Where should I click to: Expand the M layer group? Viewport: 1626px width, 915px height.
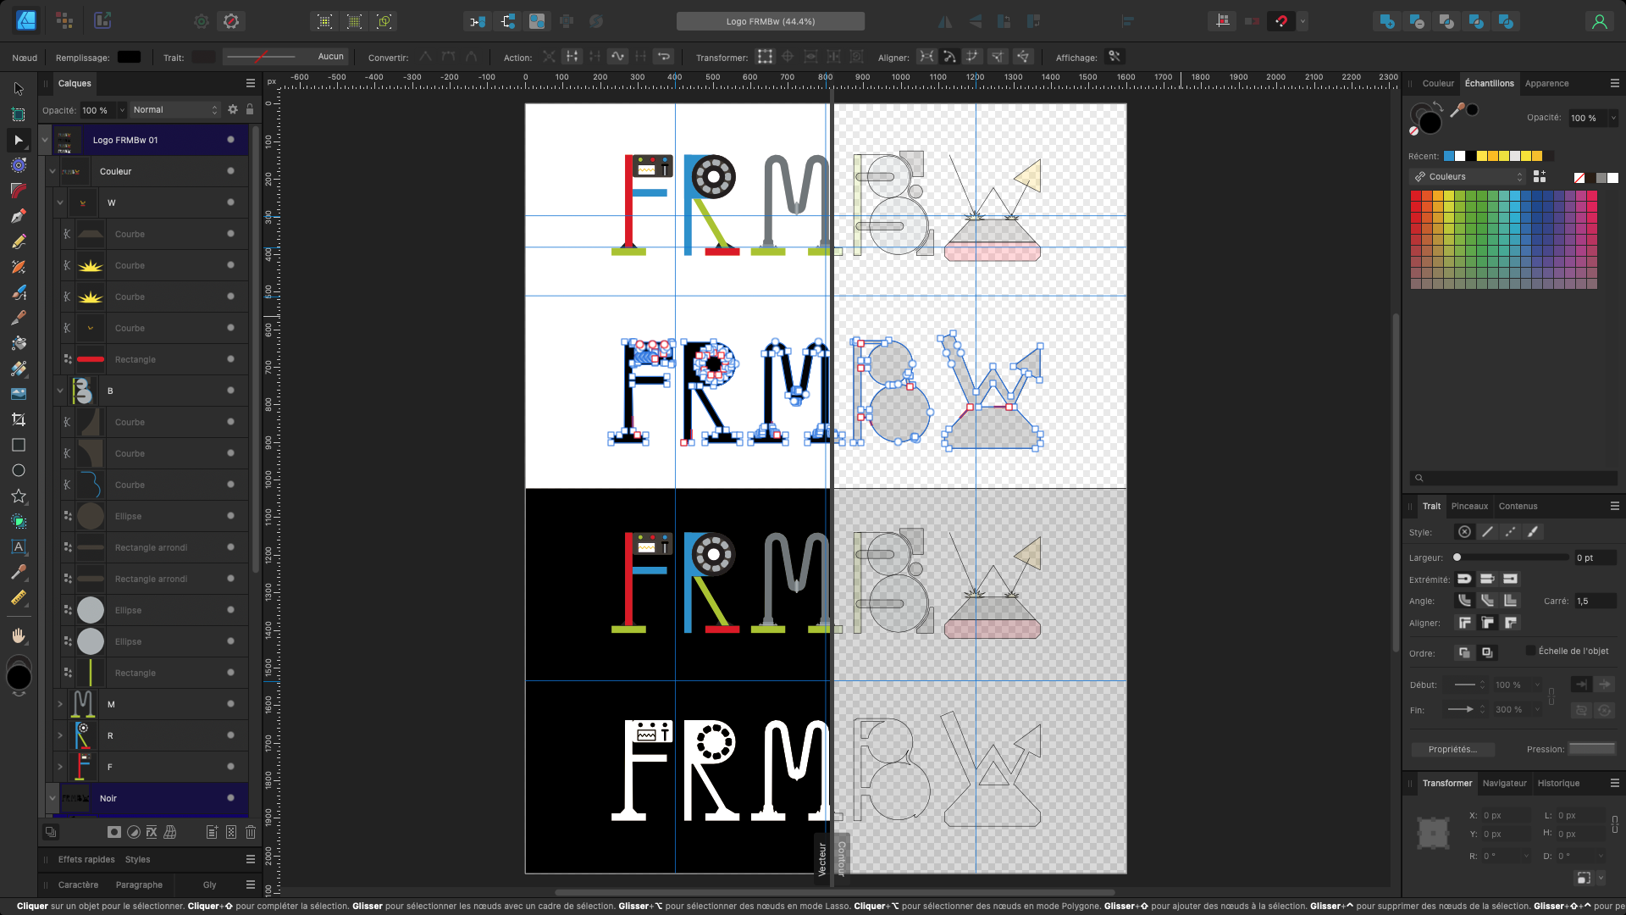point(60,704)
